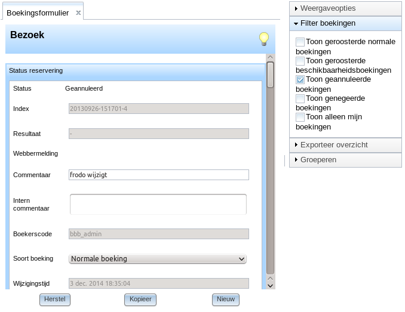Expand the Weergaveopties panel
Screen dimensions: 405x312
(346, 8)
